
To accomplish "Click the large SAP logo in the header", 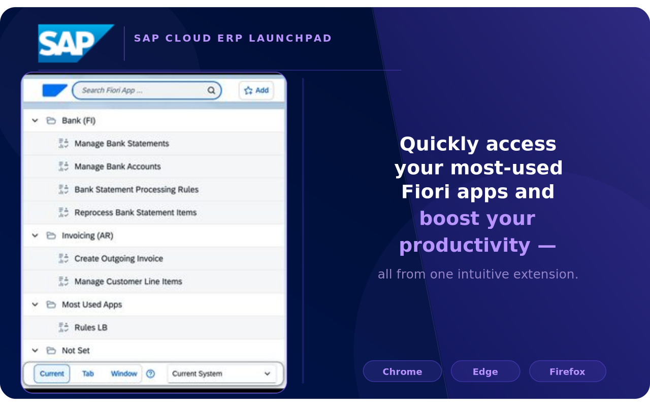I will pos(76,43).
